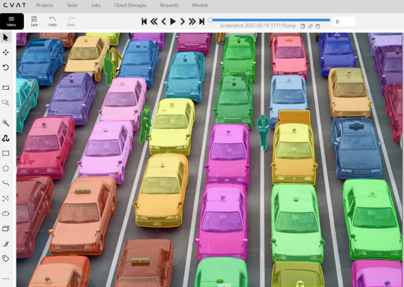Activate the Move image tool

click(6, 53)
